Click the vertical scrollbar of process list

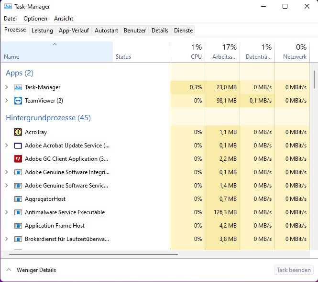(x=314, y=80)
